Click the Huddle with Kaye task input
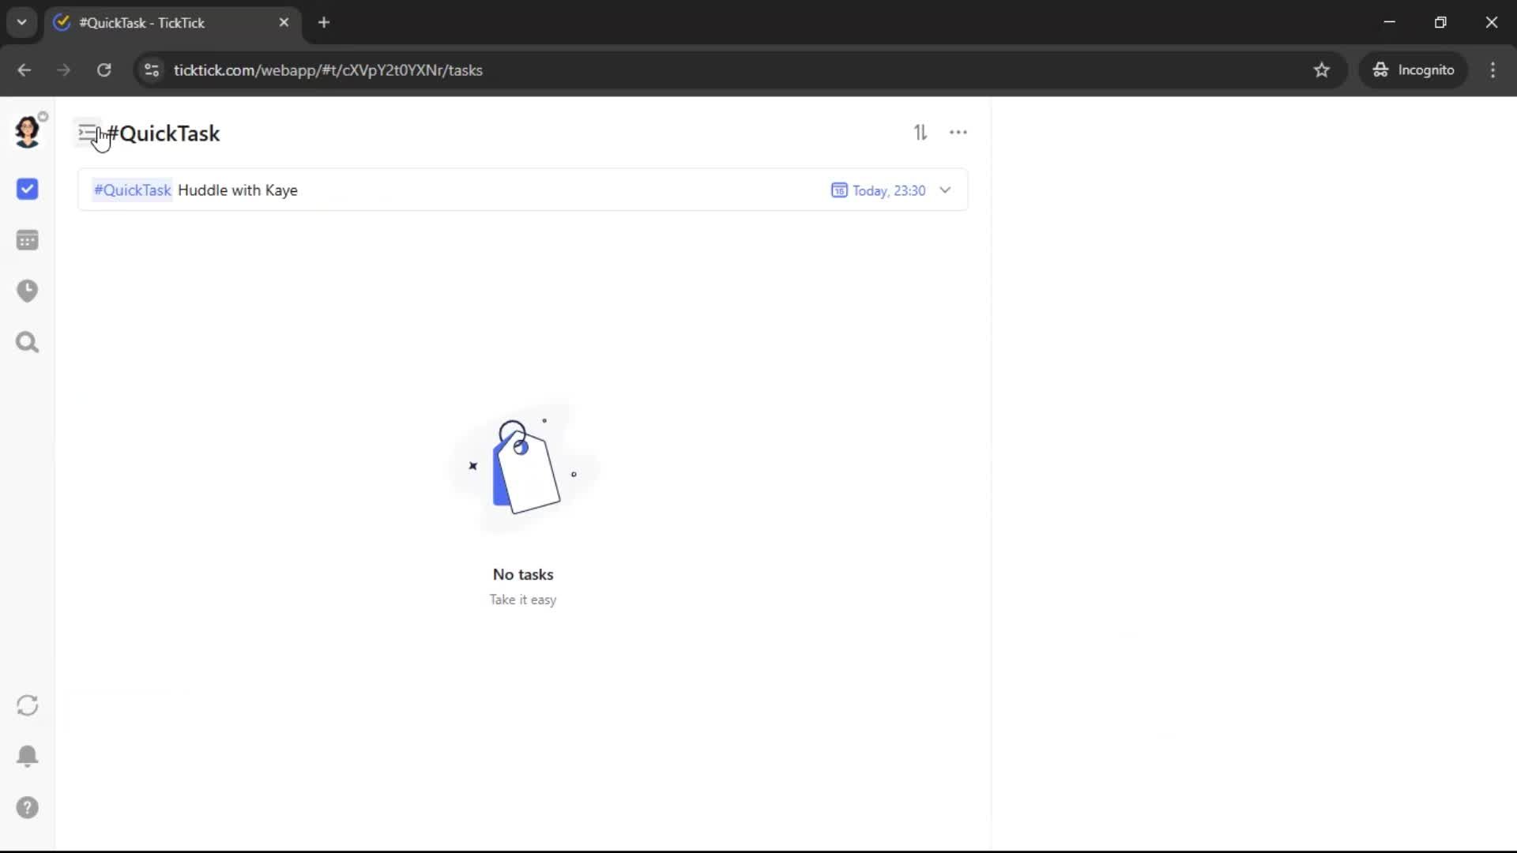The width and height of the screenshot is (1517, 853). click(474, 190)
